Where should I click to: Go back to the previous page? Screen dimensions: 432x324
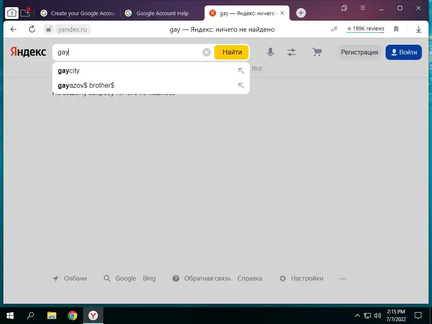pyautogui.click(x=13, y=29)
